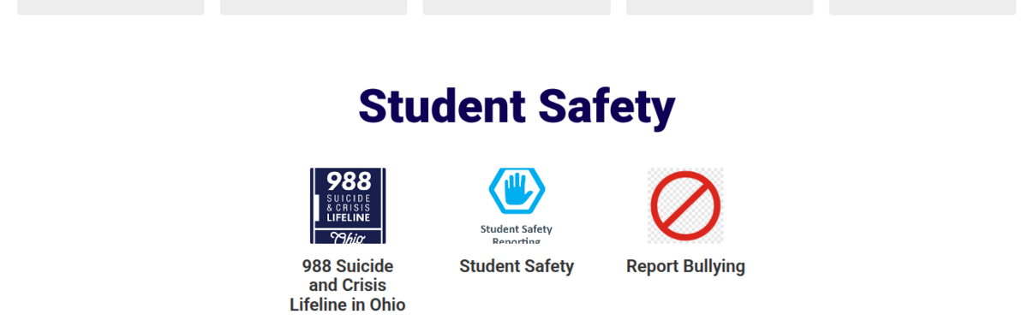Click the white 988 numerals in the logo
This screenshot has width=1028, height=332.
tap(350, 181)
